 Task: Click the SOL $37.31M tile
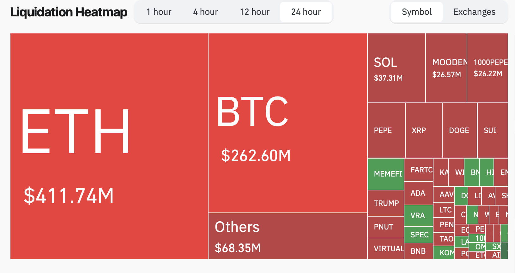[x=396, y=68]
